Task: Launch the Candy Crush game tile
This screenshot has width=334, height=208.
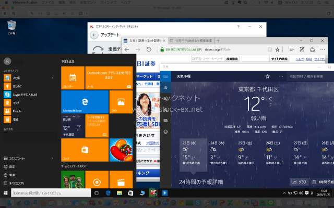Action: coord(121,150)
